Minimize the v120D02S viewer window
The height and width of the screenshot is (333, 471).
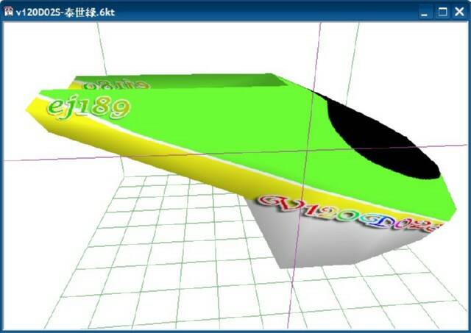pos(425,12)
